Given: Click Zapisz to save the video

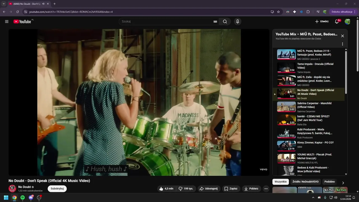Looking at the screenshot, I should click(x=231, y=189).
